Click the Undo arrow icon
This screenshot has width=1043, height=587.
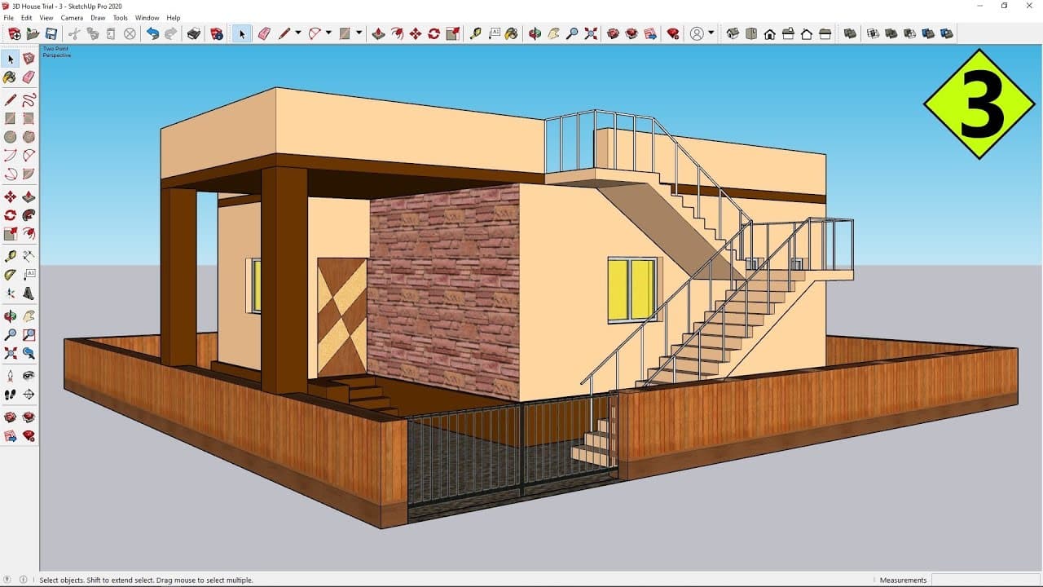[x=152, y=33]
